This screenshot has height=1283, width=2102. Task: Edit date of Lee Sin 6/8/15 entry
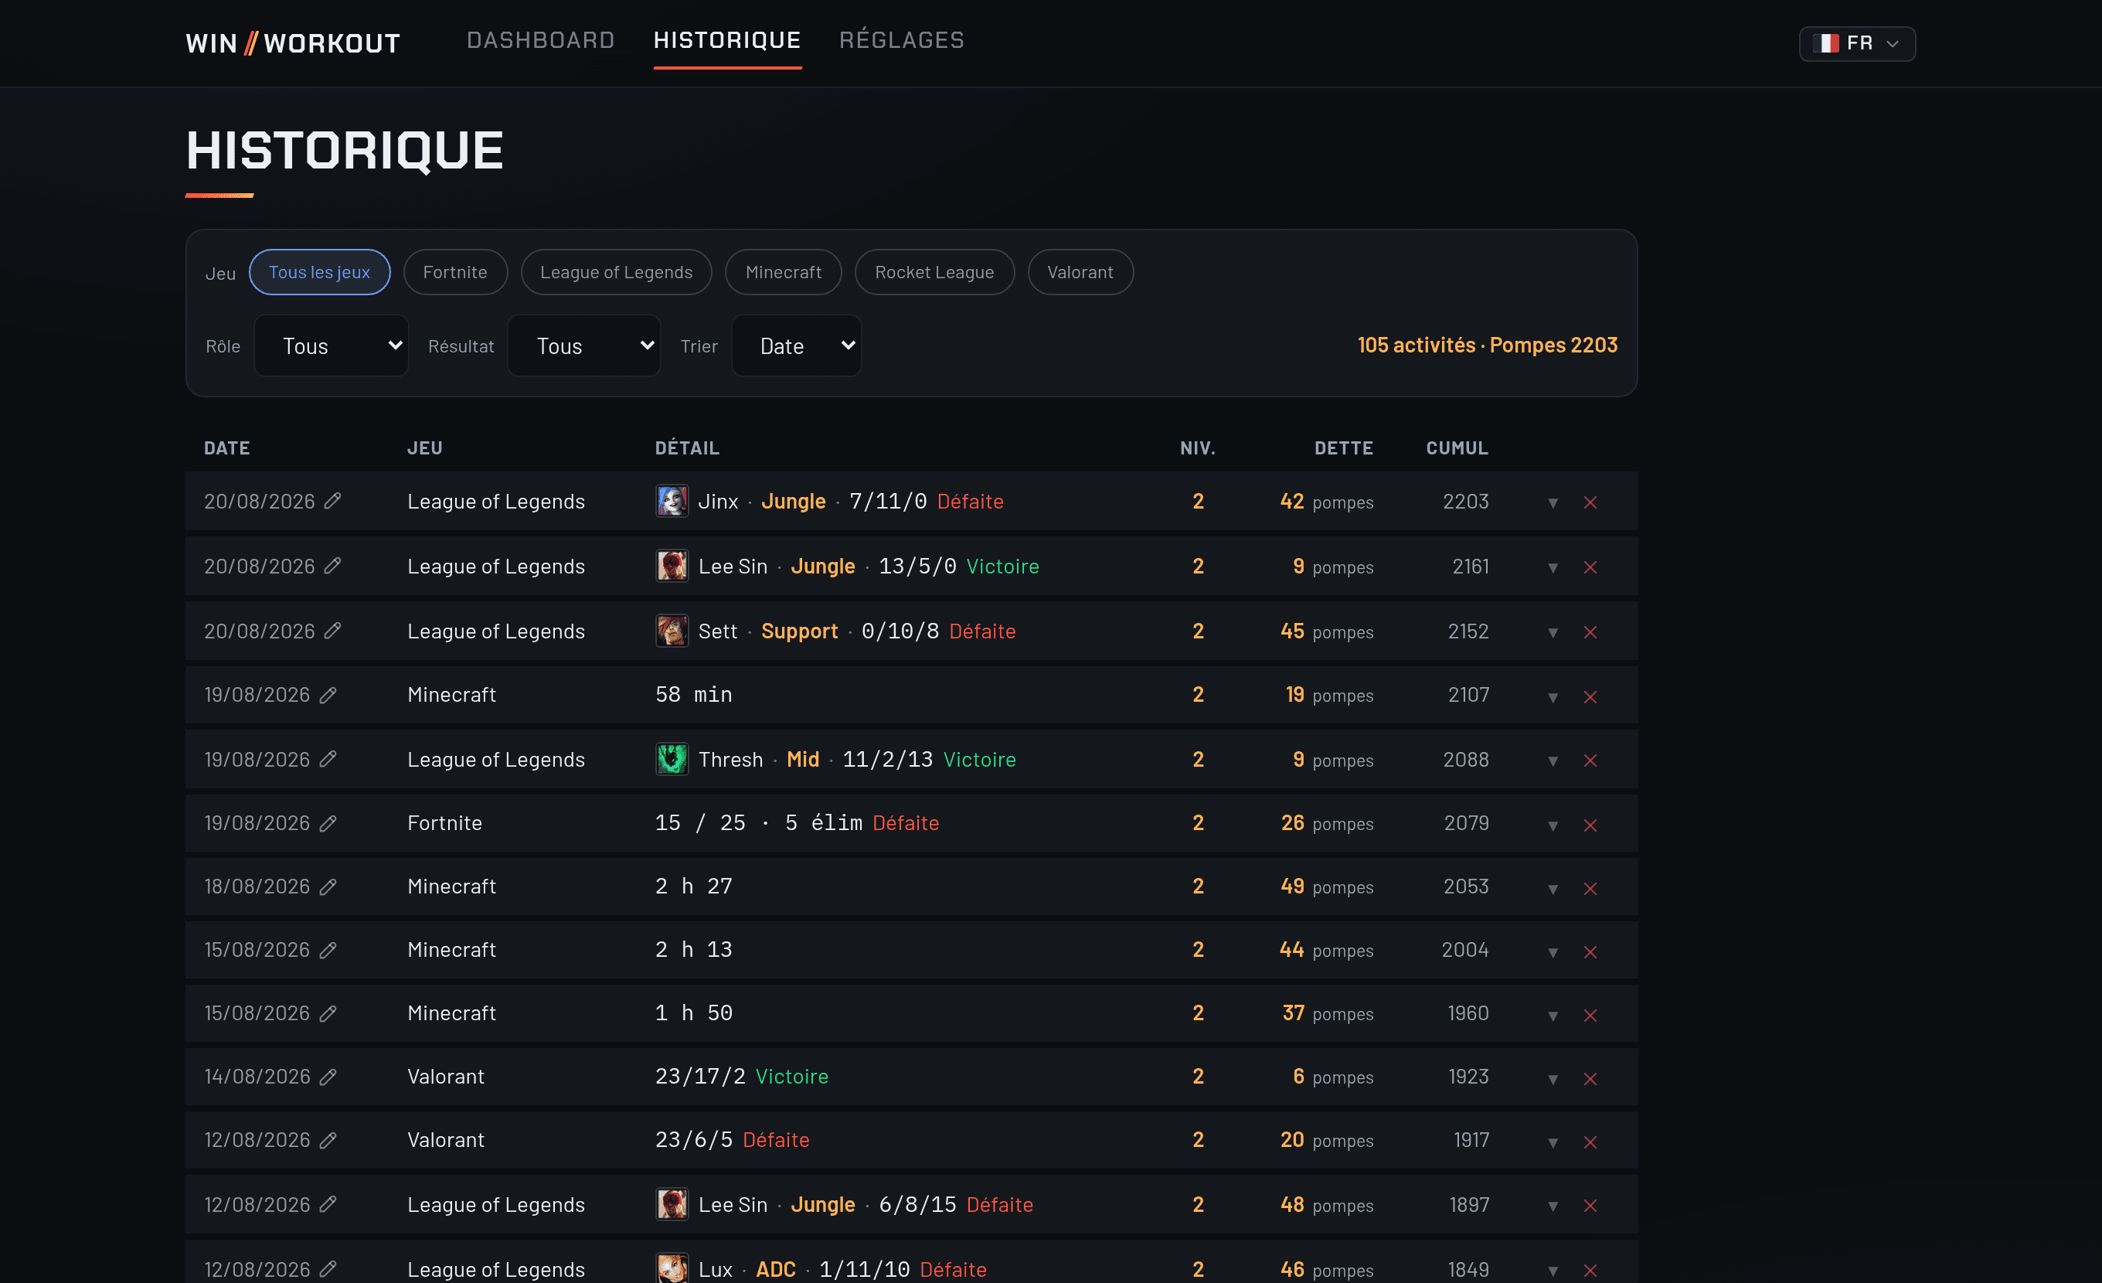(x=328, y=1204)
